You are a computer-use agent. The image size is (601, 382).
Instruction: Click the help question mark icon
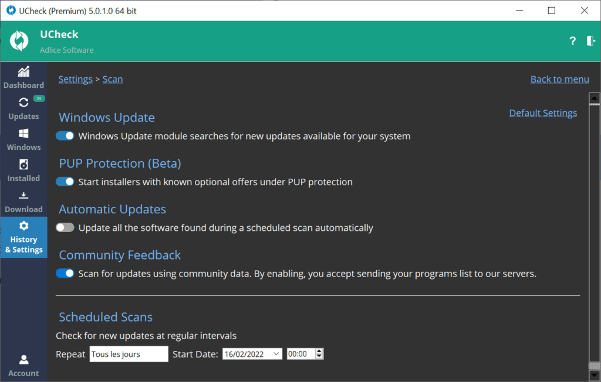point(573,41)
